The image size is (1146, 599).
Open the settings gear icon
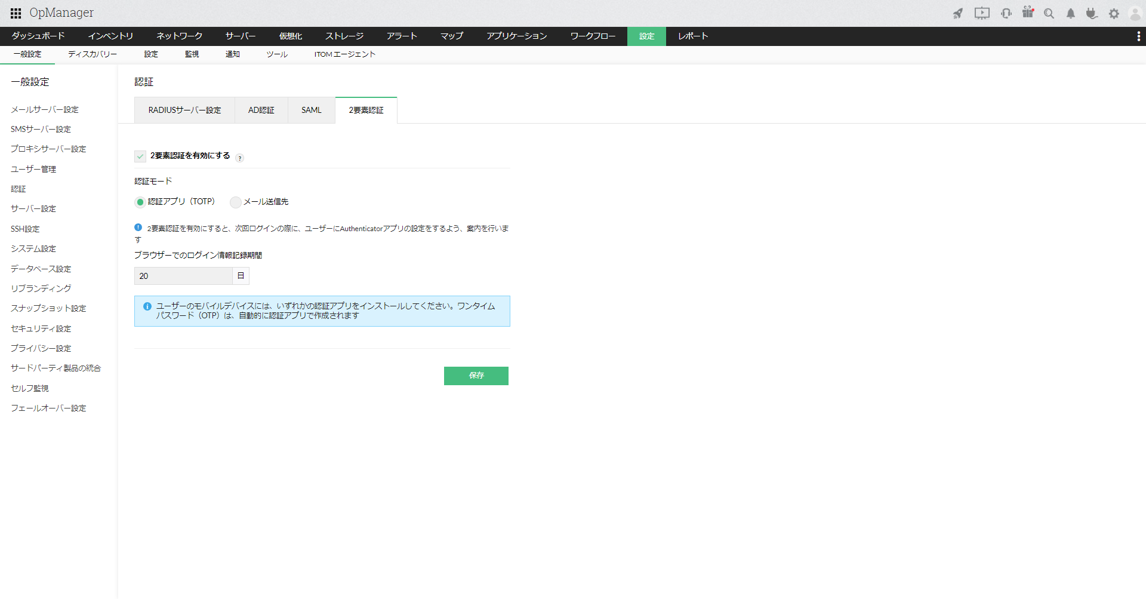[1114, 13]
